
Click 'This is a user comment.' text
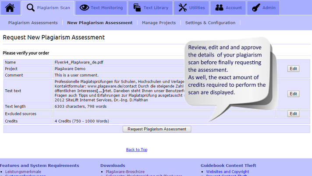[x=76, y=75]
